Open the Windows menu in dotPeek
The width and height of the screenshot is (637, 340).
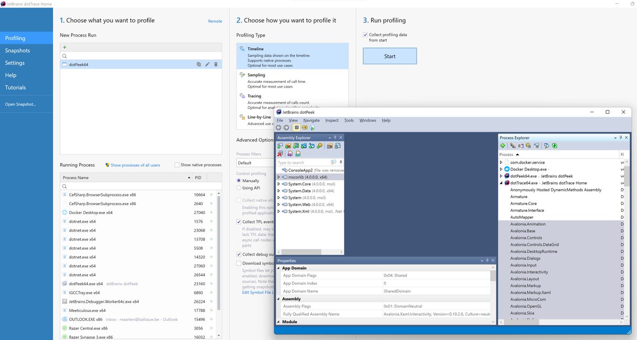coord(367,121)
